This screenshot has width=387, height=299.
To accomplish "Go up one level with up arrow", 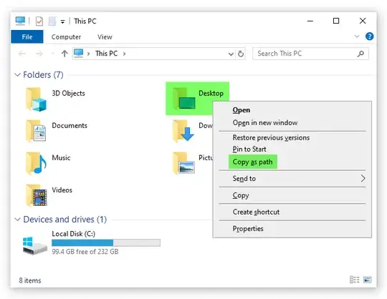I will [x=64, y=54].
